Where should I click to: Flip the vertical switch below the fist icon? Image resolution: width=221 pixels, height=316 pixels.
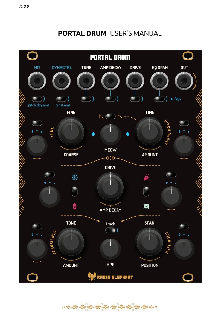pyautogui.click(x=146, y=191)
